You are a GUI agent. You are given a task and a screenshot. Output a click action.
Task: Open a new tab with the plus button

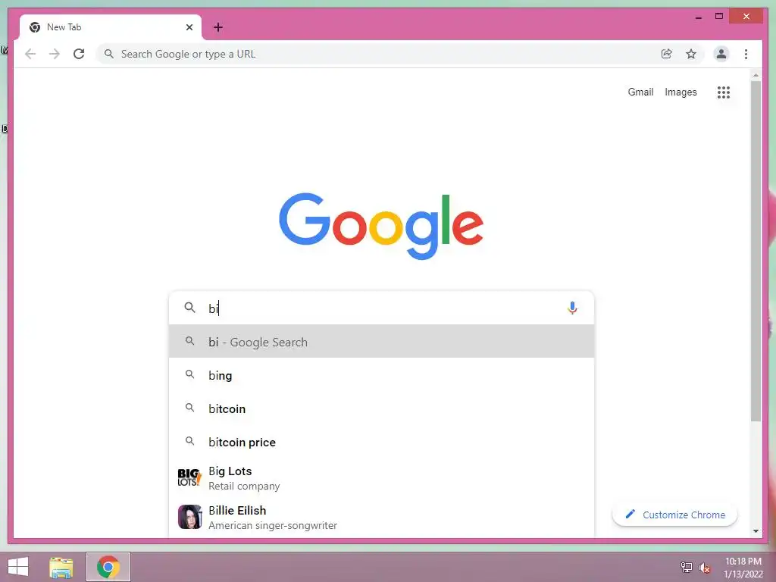[218, 27]
